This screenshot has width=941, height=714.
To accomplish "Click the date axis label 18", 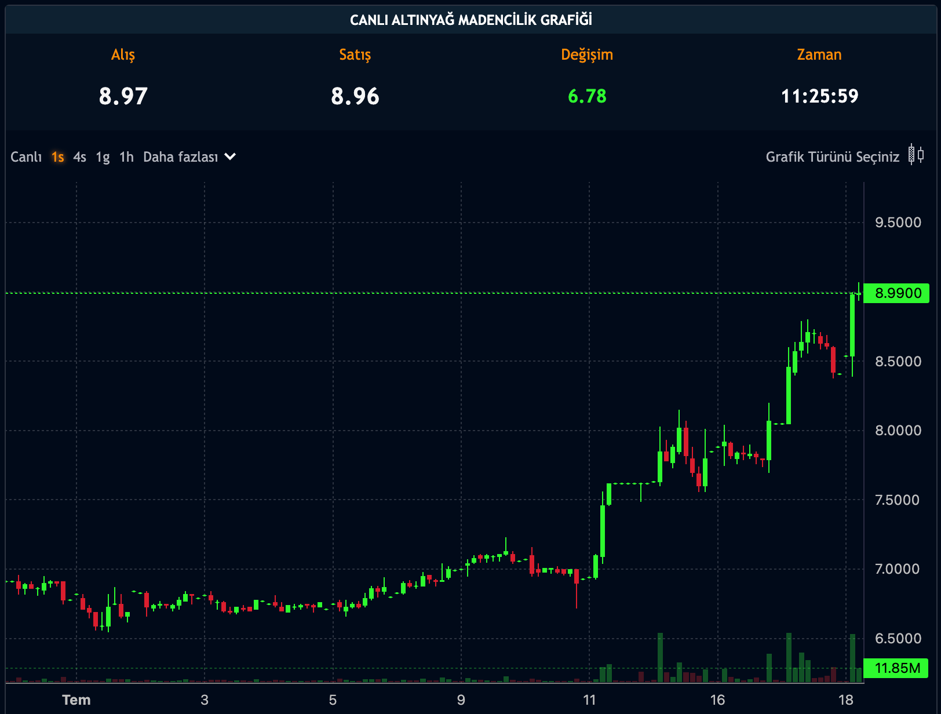I will coord(846,700).
